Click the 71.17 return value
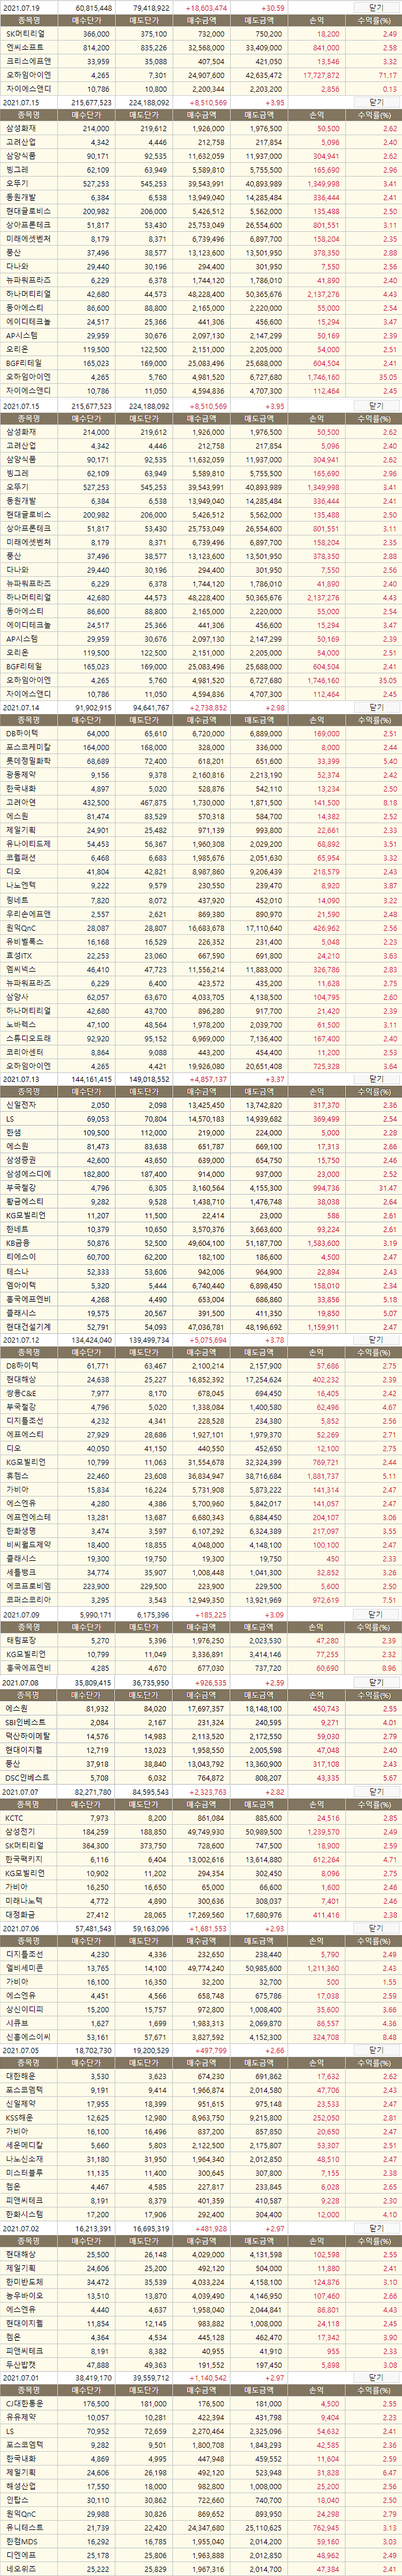The height and width of the screenshot is (2576, 402). [x=387, y=75]
